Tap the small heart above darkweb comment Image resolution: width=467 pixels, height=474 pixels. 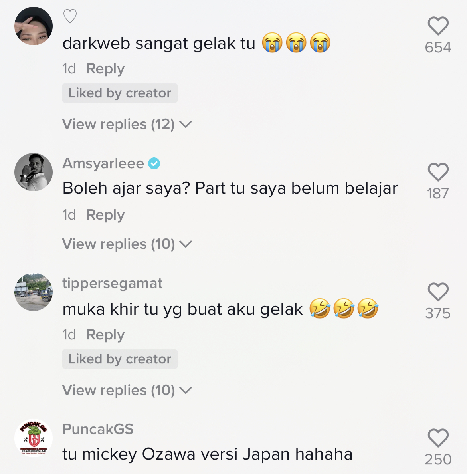click(70, 16)
